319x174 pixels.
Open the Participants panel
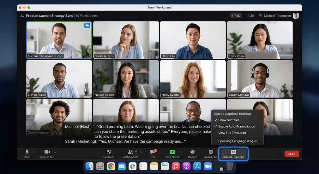[130, 154]
